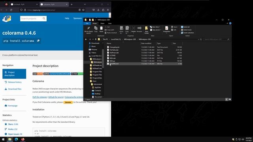Screen dimensions: 253x142
Task: Click the search magnifier in PyPI search box
Action: point(44,19)
